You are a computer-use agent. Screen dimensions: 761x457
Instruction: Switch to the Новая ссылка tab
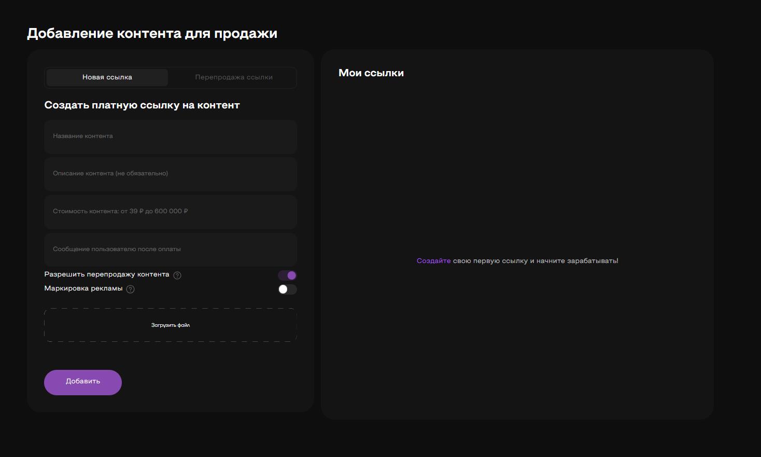point(107,77)
